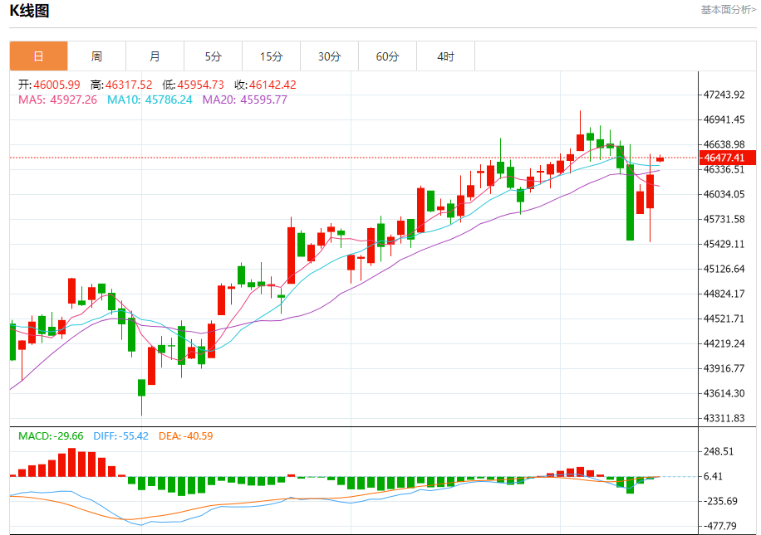The image size is (761, 535).
Task: Switch to the 月 monthly tab
Action: (155, 56)
